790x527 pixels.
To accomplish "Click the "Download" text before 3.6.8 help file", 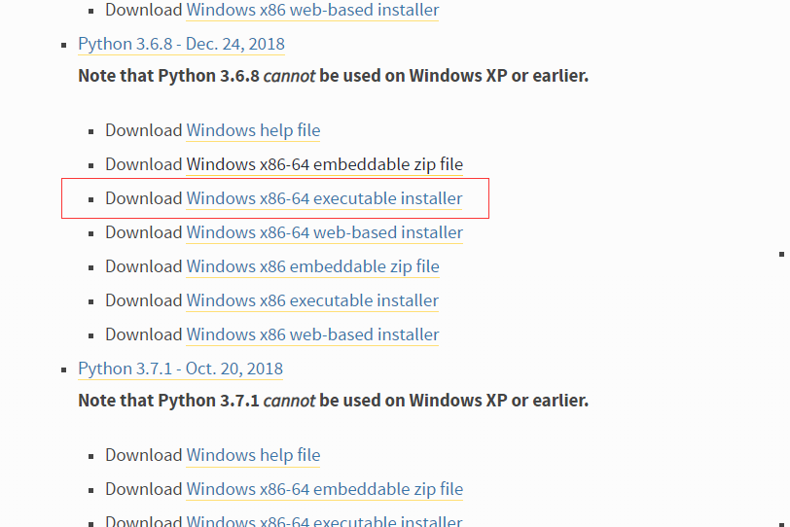I will [143, 131].
